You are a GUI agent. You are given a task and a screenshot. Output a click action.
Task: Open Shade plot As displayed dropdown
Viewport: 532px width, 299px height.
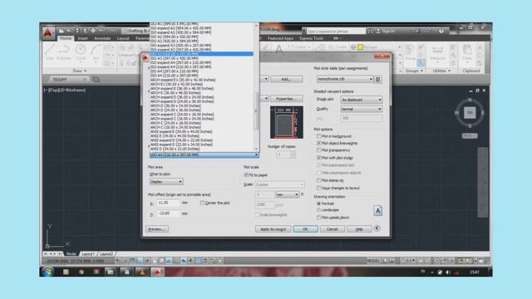362,100
